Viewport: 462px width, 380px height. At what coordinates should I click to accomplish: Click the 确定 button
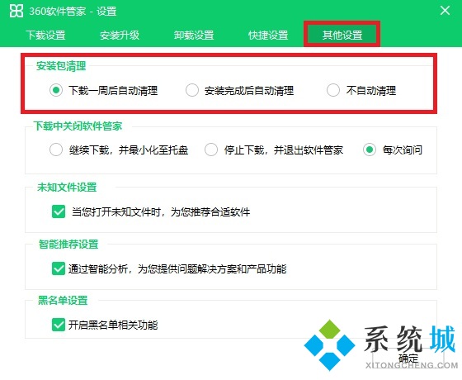[408, 359]
